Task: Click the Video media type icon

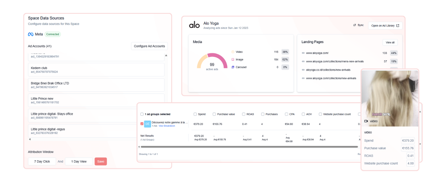Action: 233,52
